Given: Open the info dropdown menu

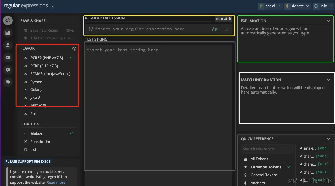Looking at the screenshot, I should coord(323,6).
